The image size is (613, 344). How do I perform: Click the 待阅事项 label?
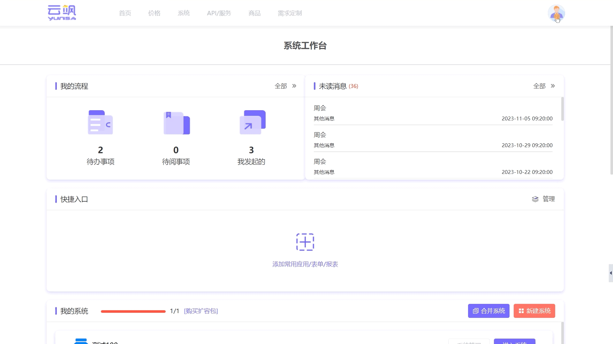pos(176,162)
